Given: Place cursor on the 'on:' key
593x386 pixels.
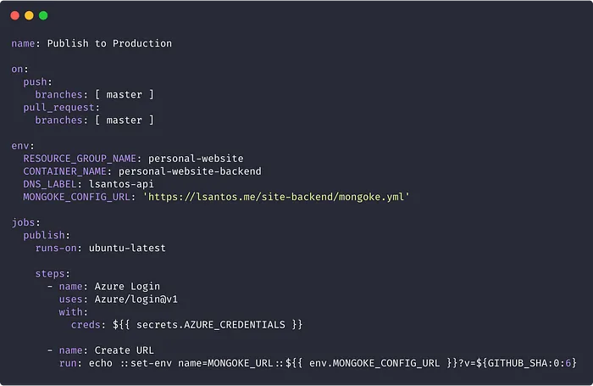Looking at the screenshot, I should [19, 70].
